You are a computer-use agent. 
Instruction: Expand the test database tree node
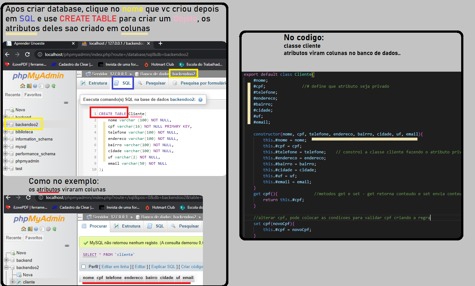point(5,168)
